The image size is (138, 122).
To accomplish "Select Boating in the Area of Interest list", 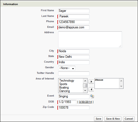I will tap(64, 87).
